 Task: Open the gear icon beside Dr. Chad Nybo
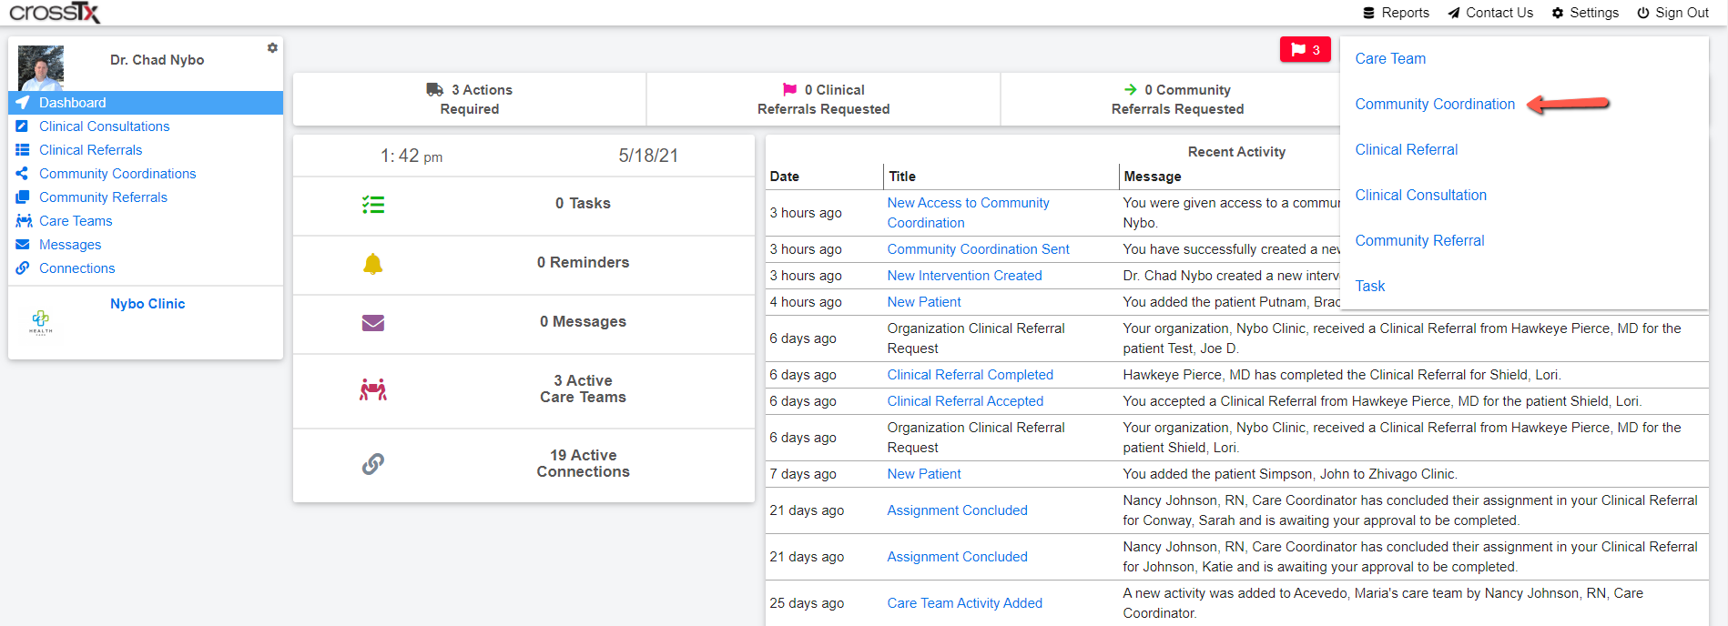(x=272, y=47)
